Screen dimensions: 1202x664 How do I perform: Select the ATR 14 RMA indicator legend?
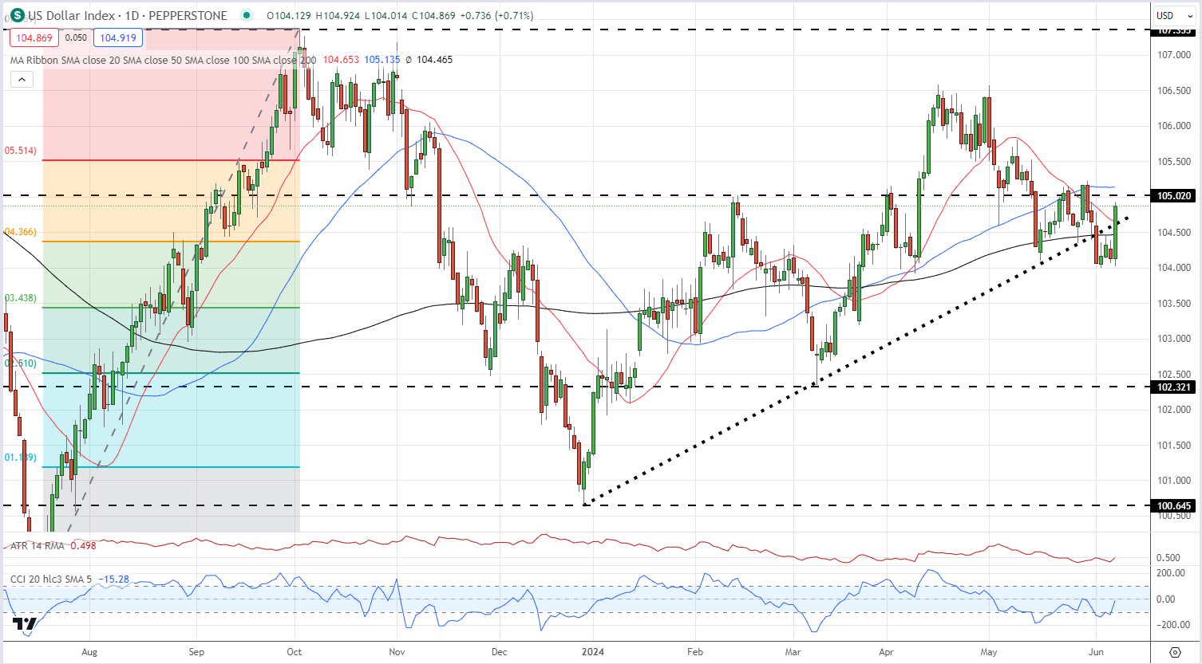(x=38, y=546)
